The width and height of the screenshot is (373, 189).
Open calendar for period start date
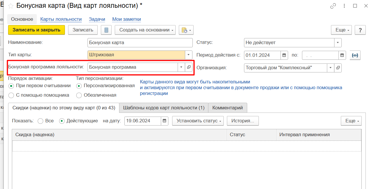pos(284,55)
